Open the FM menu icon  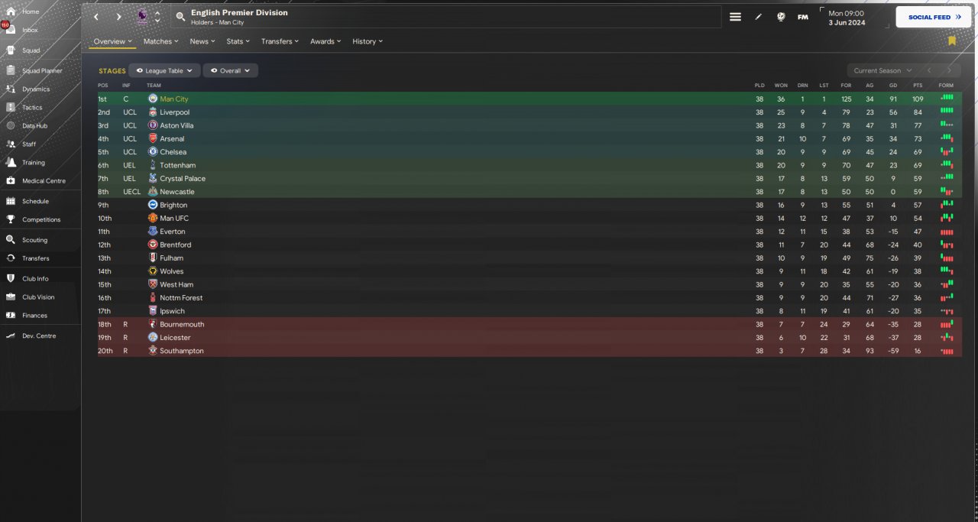pos(803,17)
